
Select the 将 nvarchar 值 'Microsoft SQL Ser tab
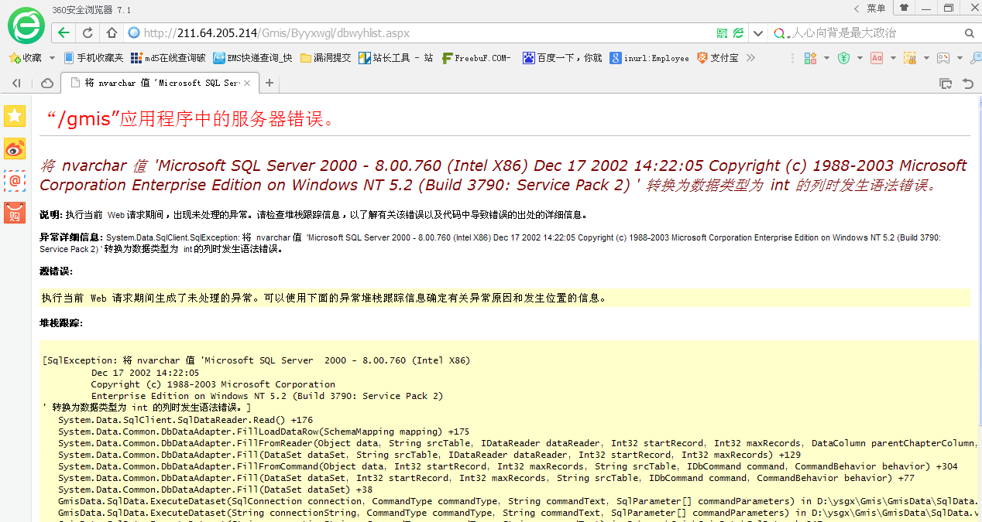(x=160, y=83)
